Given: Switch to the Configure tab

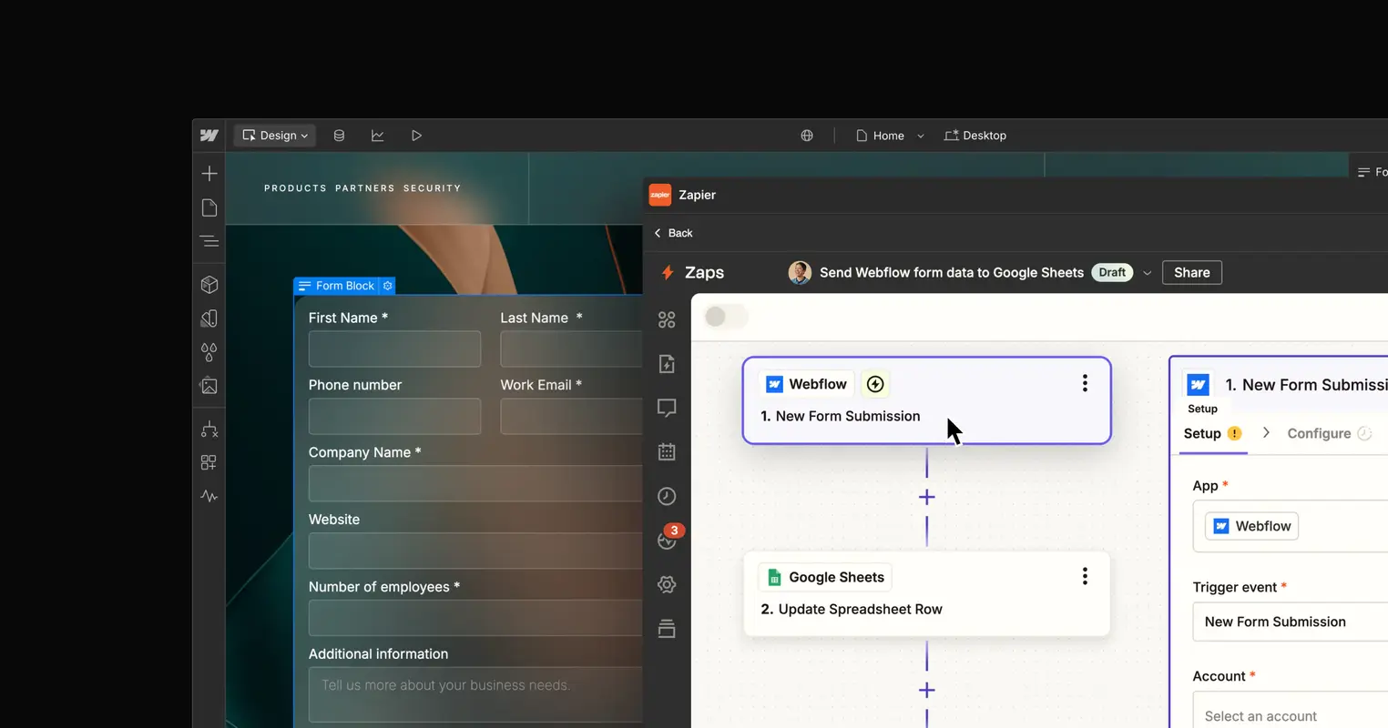Looking at the screenshot, I should point(1320,433).
